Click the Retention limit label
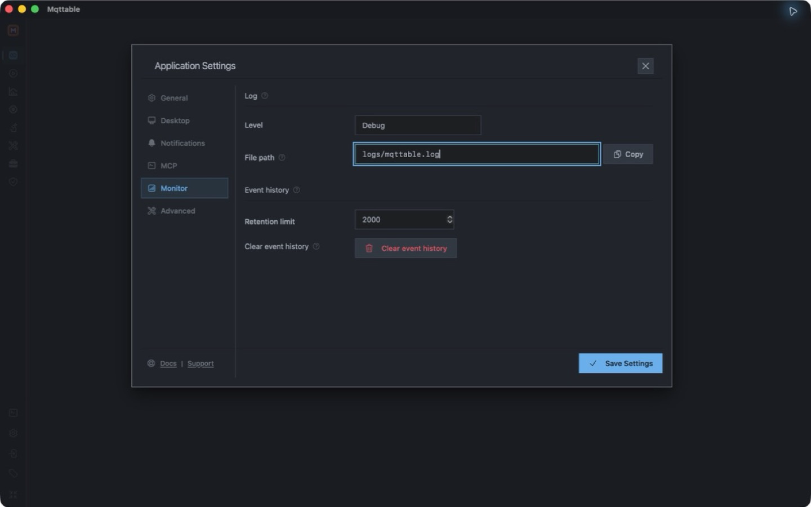Image resolution: width=811 pixels, height=507 pixels. click(270, 221)
